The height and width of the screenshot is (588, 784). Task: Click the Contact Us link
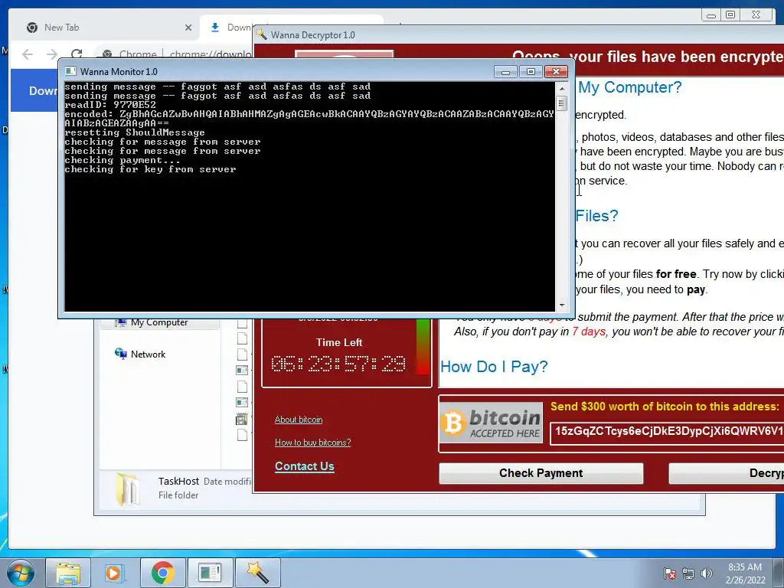[305, 466]
